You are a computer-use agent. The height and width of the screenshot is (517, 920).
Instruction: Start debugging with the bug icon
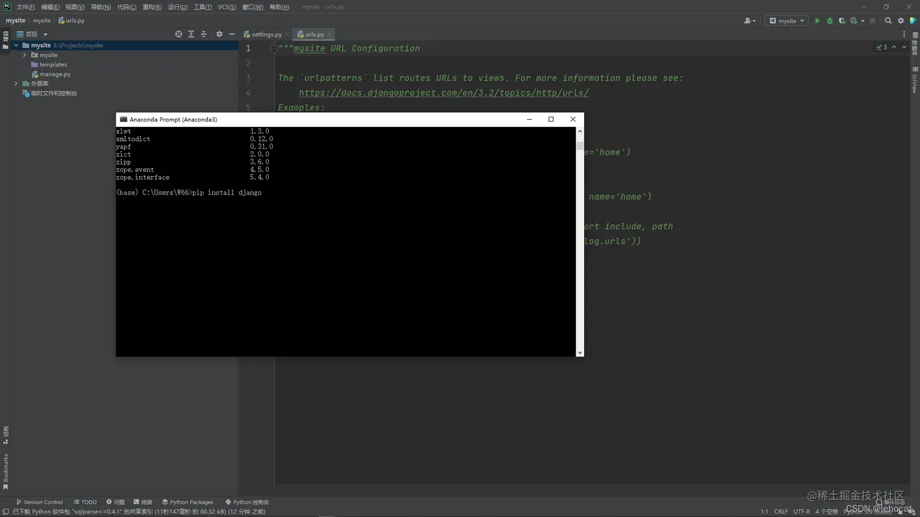coord(829,21)
